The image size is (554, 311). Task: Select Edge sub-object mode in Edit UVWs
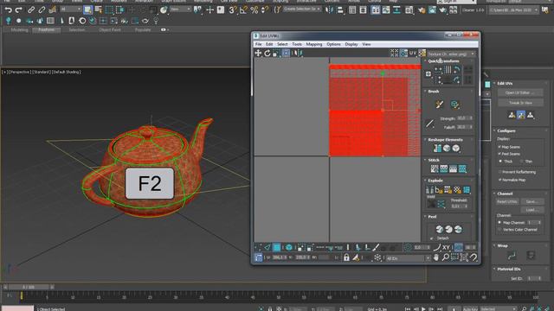[x=267, y=248]
